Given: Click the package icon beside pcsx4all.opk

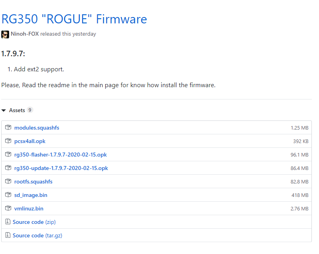Looking at the screenshot, I should pyautogui.click(x=8, y=141).
